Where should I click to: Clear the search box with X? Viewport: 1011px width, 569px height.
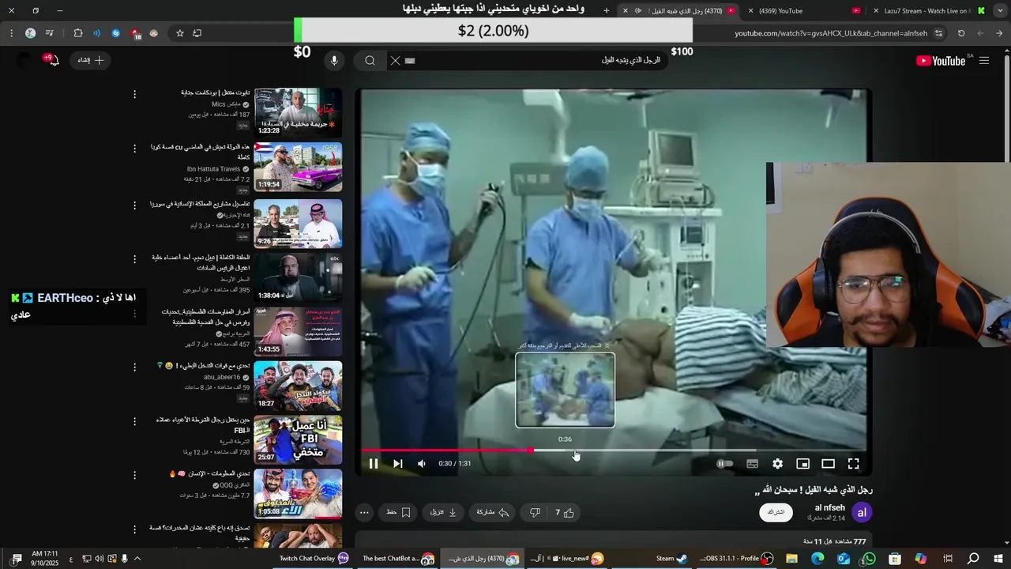[x=396, y=61]
